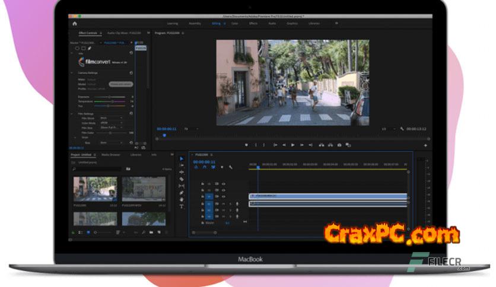
Task: Open the Fit zoom level dropdown
Action: (x=189, y=129)
